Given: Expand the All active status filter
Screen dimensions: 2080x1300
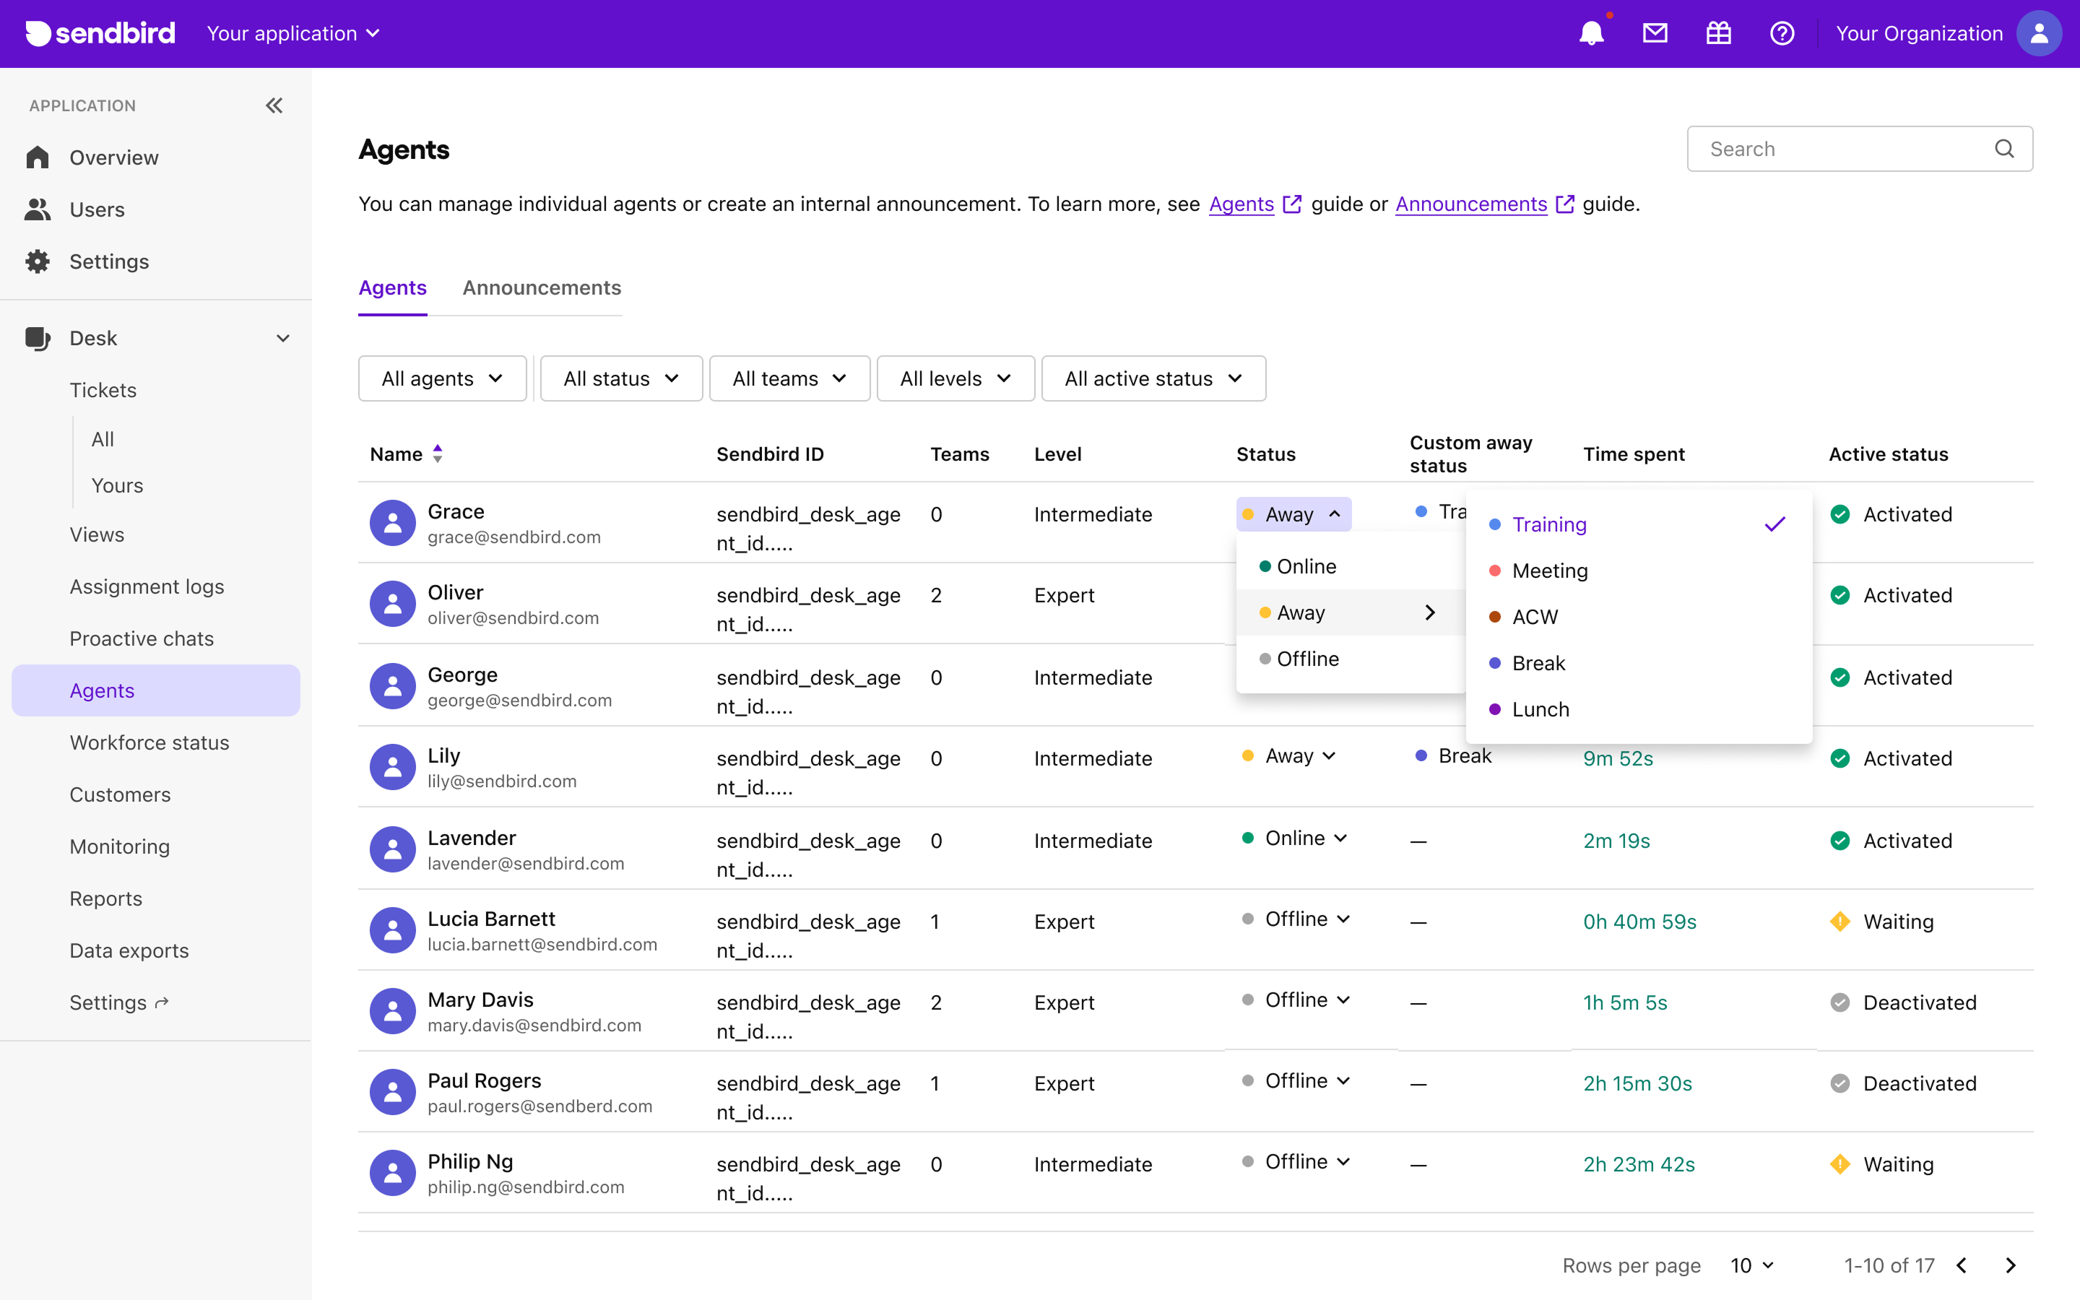Looking at the screenshot, I should [1153, 378].
